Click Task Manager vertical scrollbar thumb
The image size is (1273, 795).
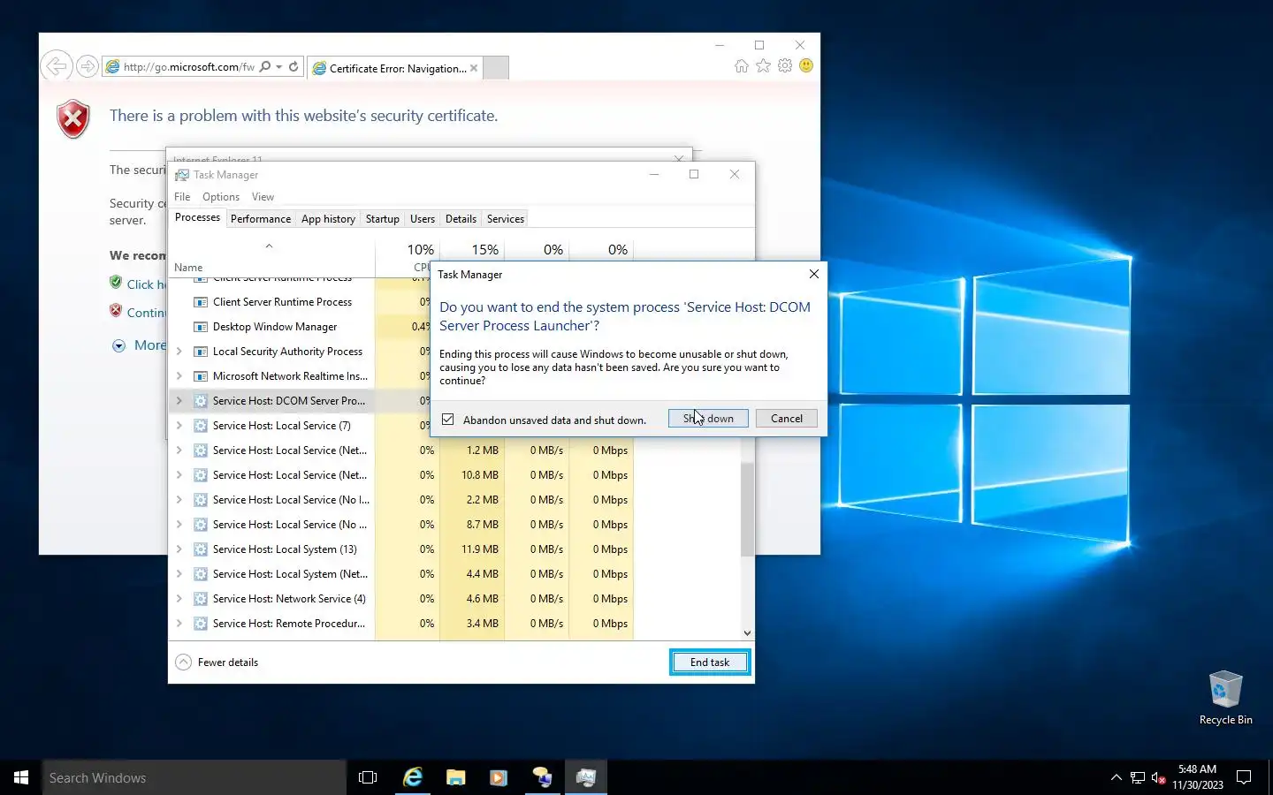tap(747, 509)
